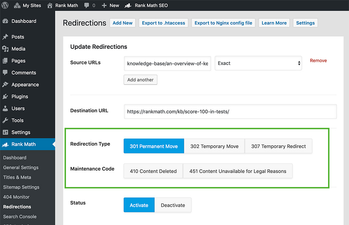This screenshot has height=225, width=349.
Task: Open Search Console submenu
Action: [20, 216]
